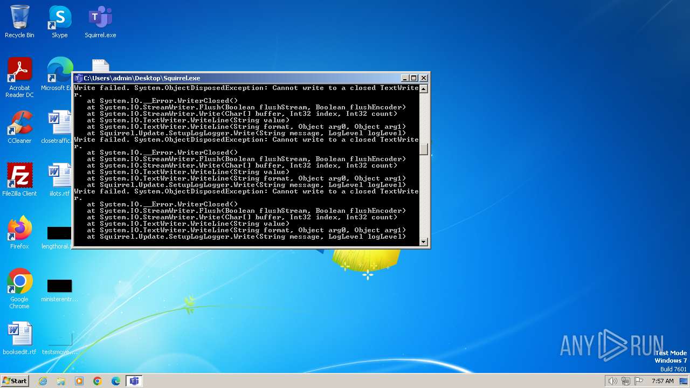The image size is (690, 388).
Task: Select the ministerentr file icon
Action: 59,290
